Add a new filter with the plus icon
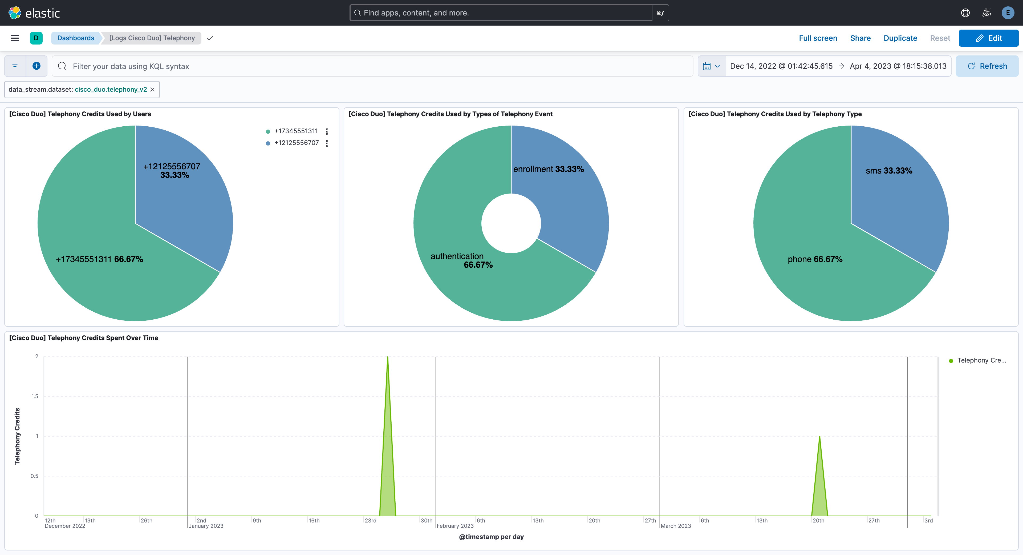The width and height of the screenshot is (1023, 555). pyautogui.click(x=36, y=66)
